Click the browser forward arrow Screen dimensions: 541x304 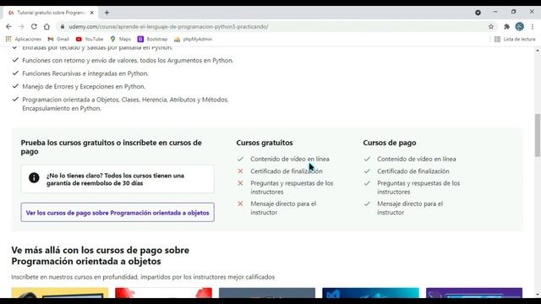21,26
